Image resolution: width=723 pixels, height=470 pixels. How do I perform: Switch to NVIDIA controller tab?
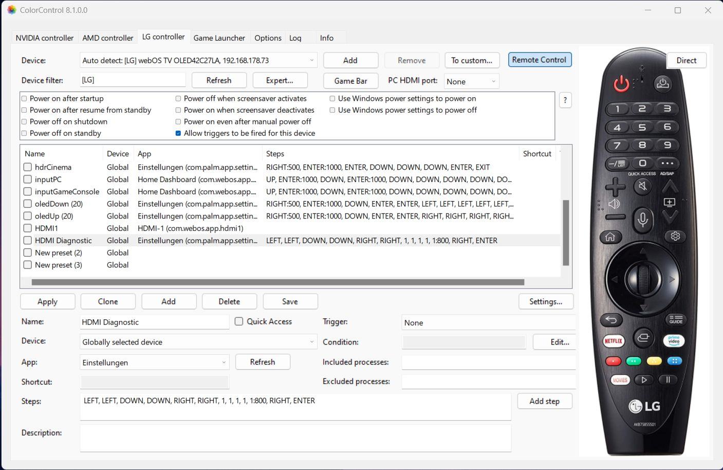click(45, 38)
